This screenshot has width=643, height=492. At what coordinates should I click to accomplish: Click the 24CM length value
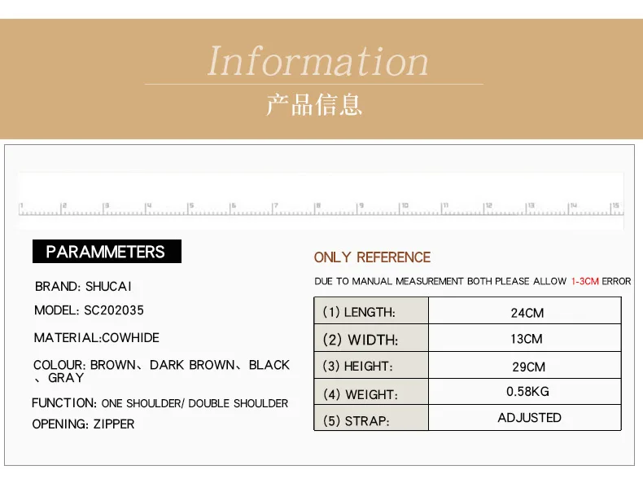coord(527,313)
